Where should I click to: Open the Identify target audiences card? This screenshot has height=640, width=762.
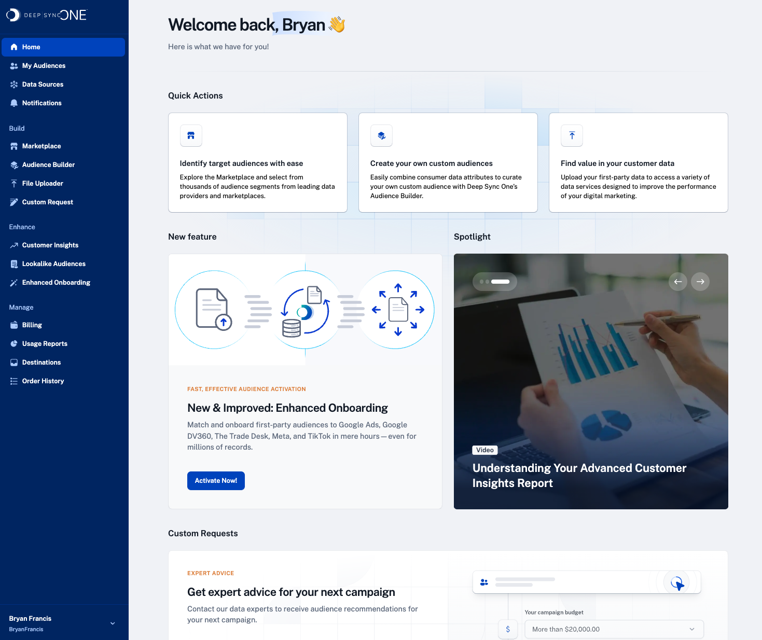coord(257,162)
